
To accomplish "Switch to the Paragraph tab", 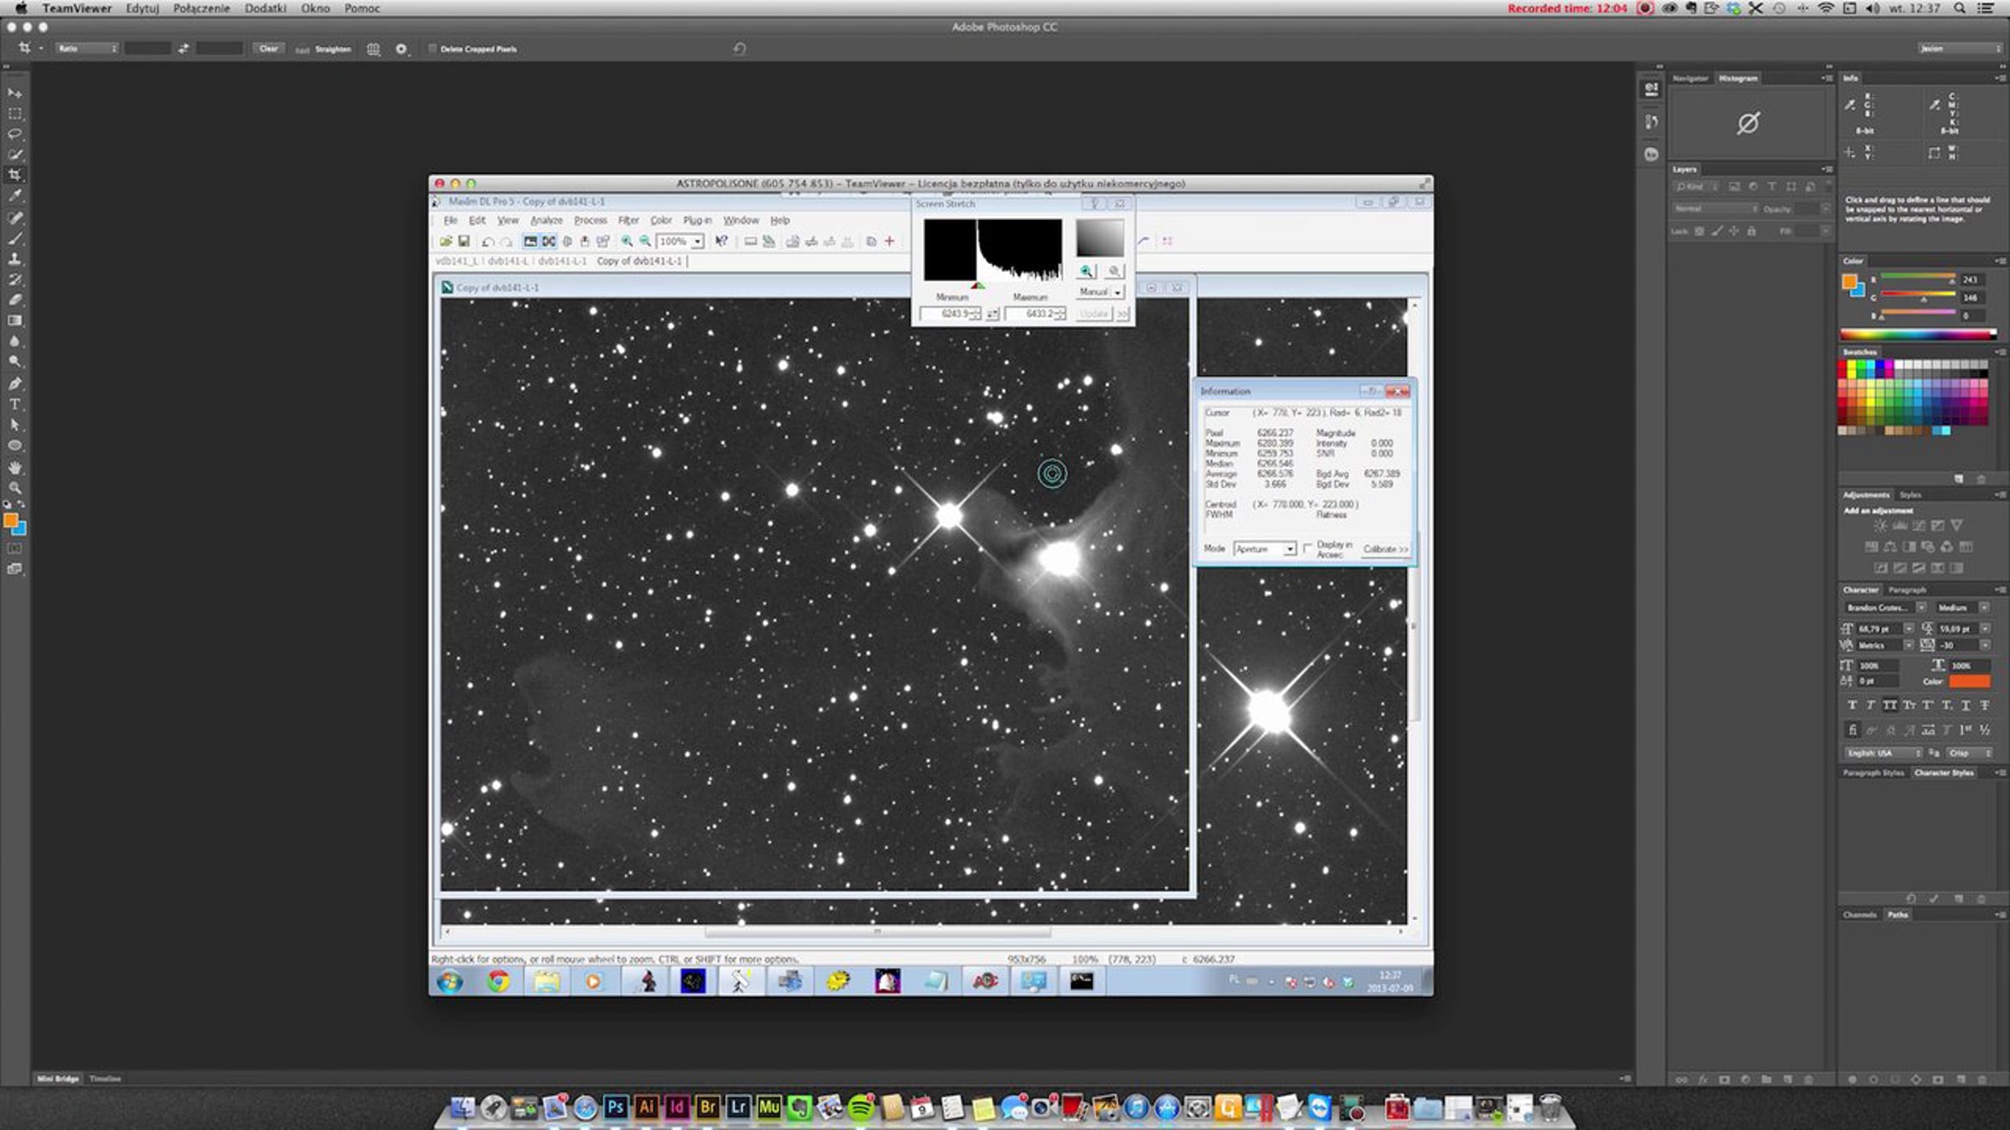I will coord(1907,590).
